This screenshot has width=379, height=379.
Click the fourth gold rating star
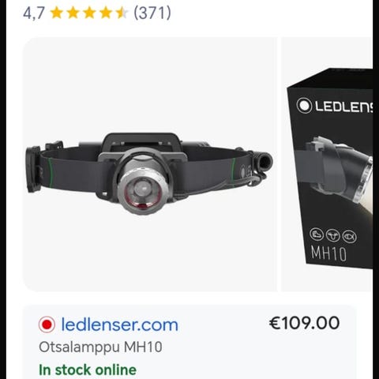[x=105, y=13]
